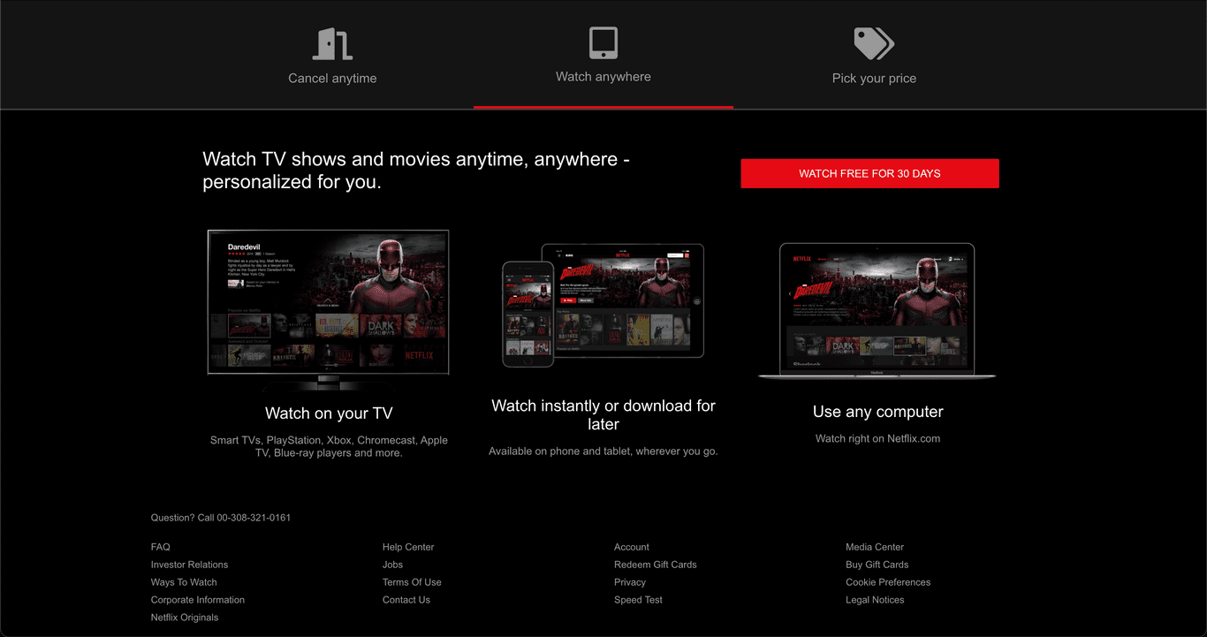Open the Speed Test link
Image resolution: width=1207 pixels, height=637 pixels.
pyautogui.click(x=638, y=600)
